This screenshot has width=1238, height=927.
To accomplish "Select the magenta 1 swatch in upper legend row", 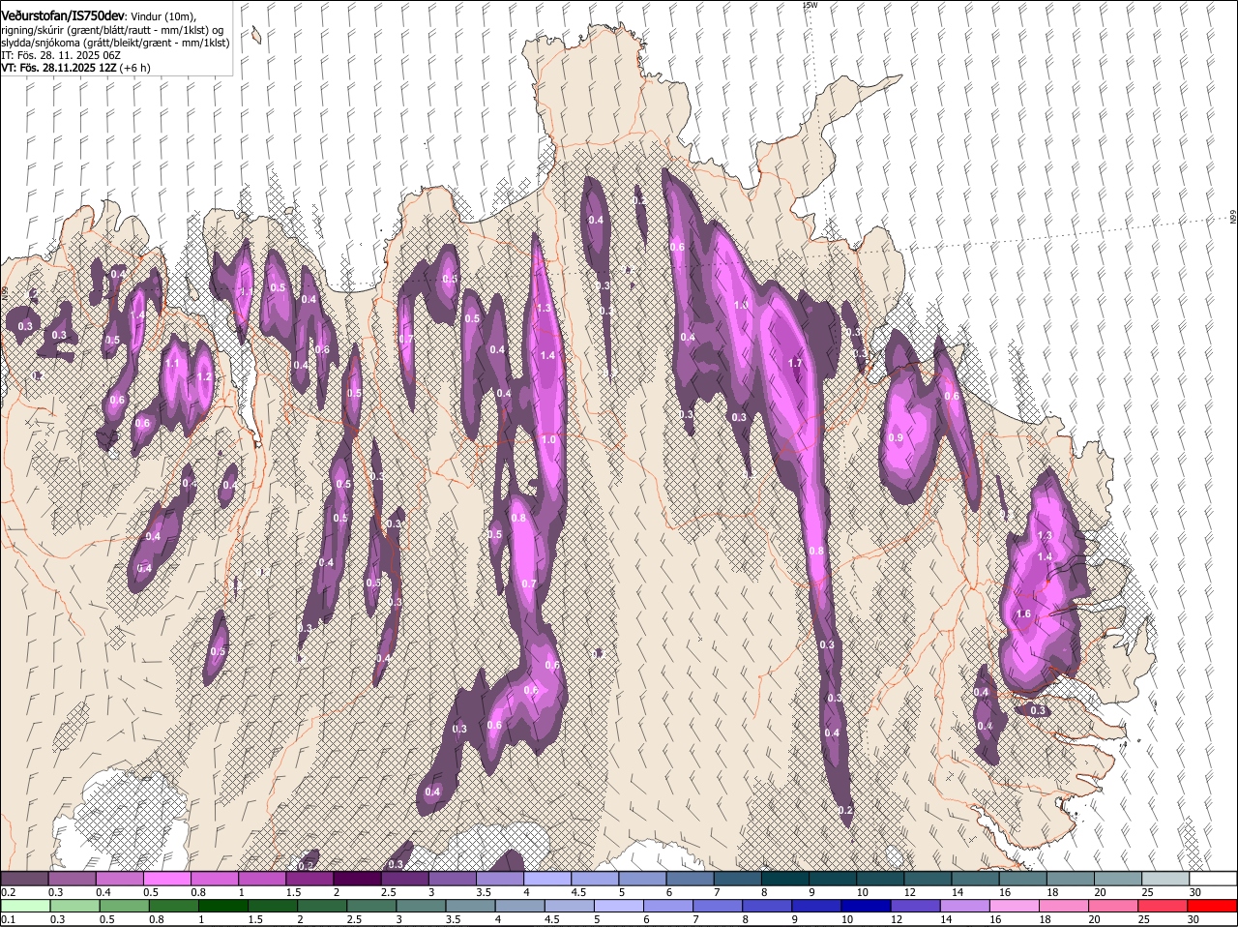I will point(261,879).
